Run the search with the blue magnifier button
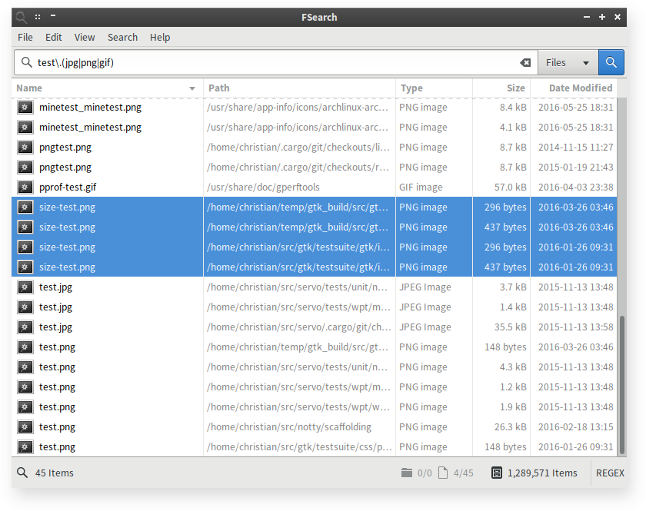Viewport: 646px width, 511px height. [611, 62]
